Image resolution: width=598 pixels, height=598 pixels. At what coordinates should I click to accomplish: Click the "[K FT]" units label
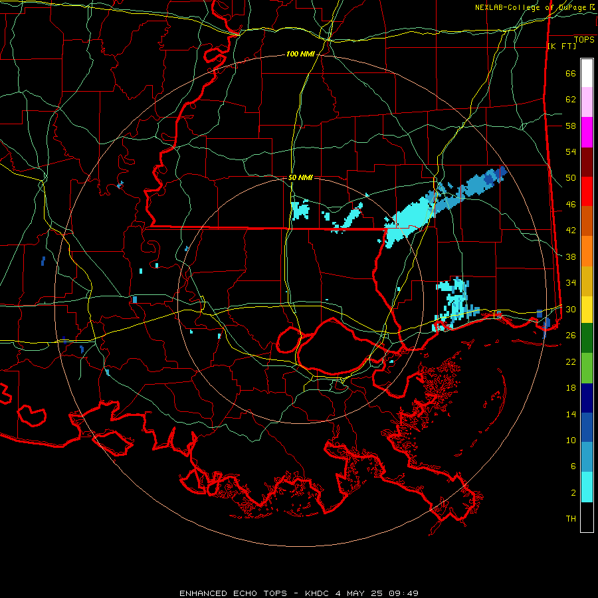tap(561, 46)
